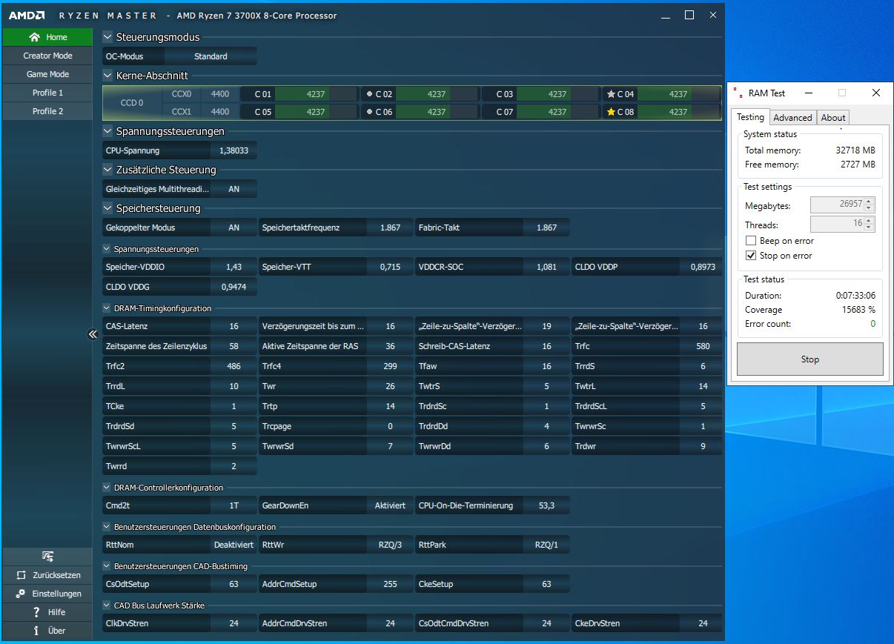Collapse the DRAM-Controllerkonfiguration subsection
The image size is (894, 644).
(107, 488)
